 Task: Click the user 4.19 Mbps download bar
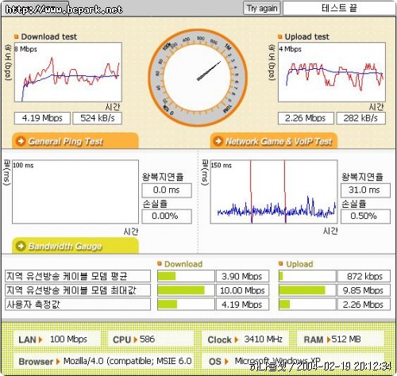(186, 305)
